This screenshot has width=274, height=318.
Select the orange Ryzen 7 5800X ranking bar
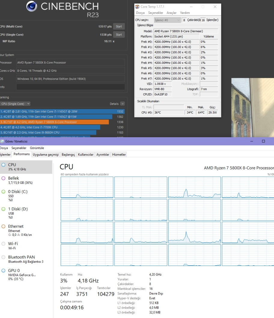(x=54, y=122)
